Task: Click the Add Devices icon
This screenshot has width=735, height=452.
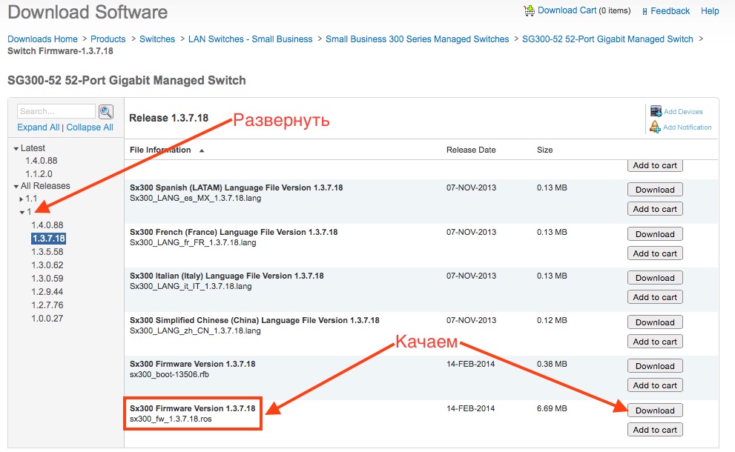Action: tap(656, 111)
